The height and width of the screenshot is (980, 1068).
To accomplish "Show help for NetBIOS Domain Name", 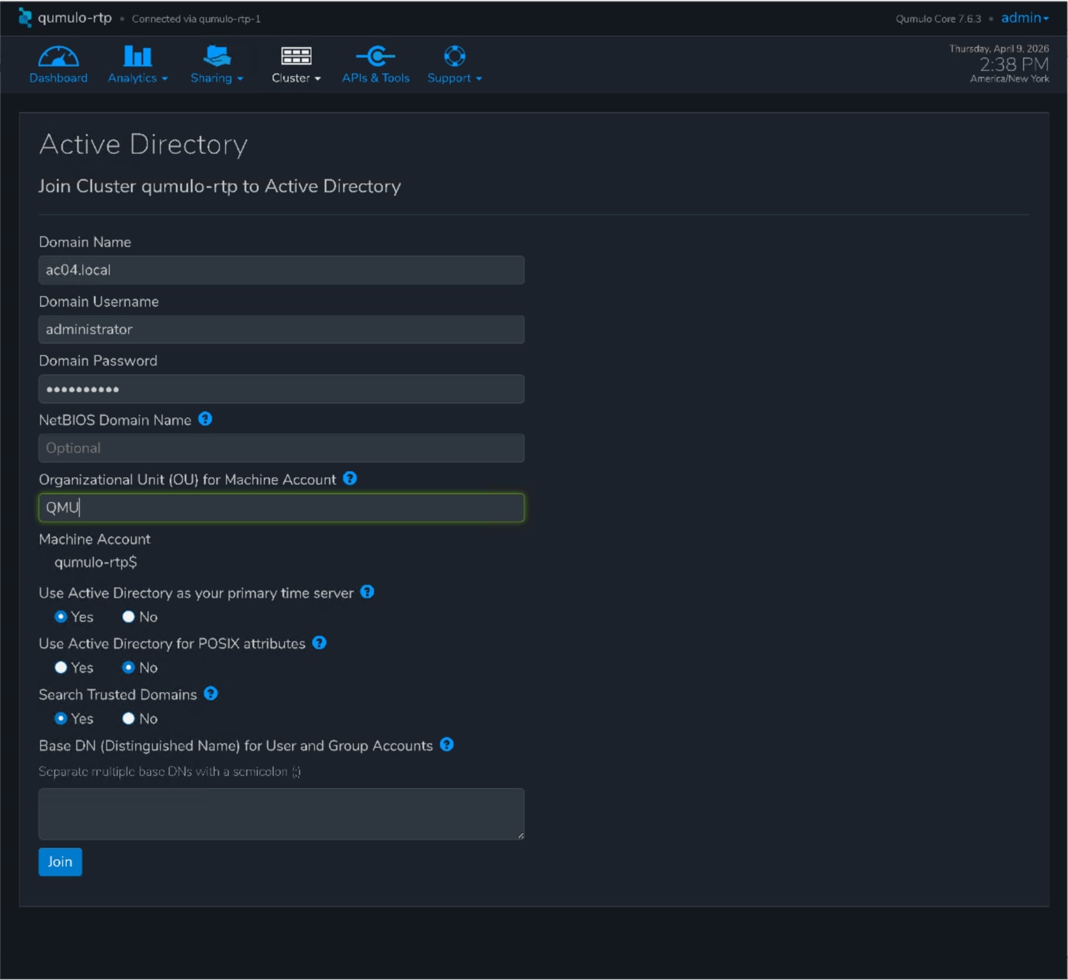I will pyautogui.click(x=205, y=419).
